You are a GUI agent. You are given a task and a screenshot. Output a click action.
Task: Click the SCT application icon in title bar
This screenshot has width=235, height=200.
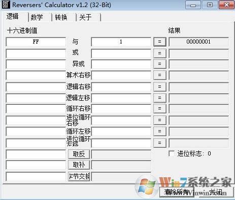[x=6, y=5]
